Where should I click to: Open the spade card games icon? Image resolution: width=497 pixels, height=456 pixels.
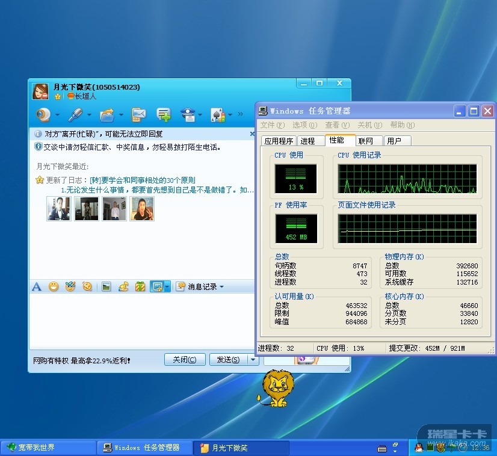click(x=218, y=115)
